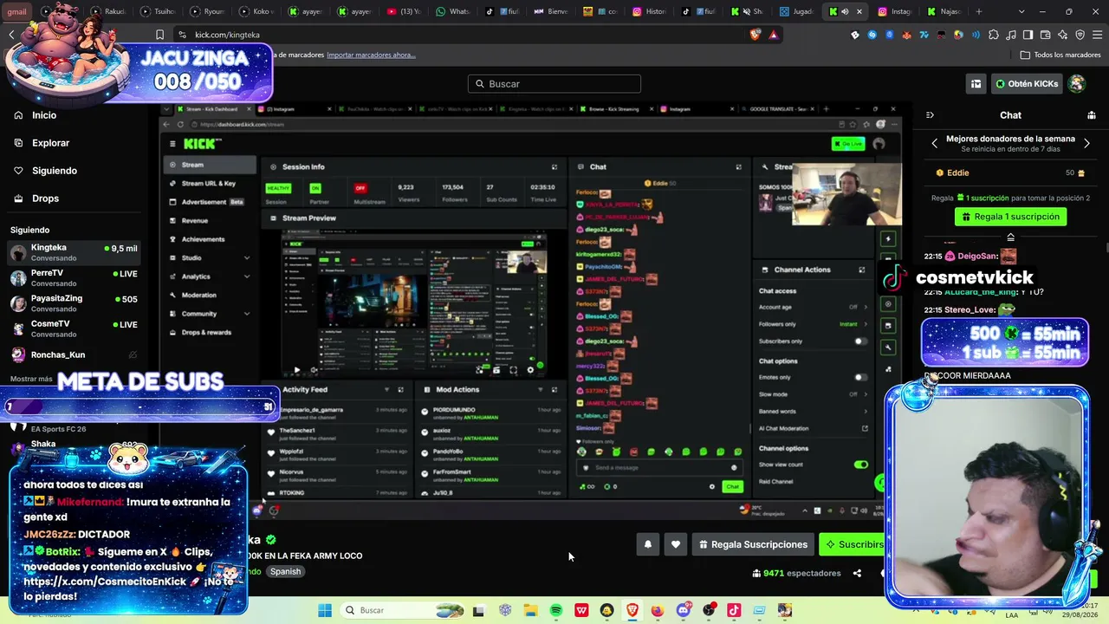
Task: Bookmark this page via address bar icon
Action: coord(159,35)
